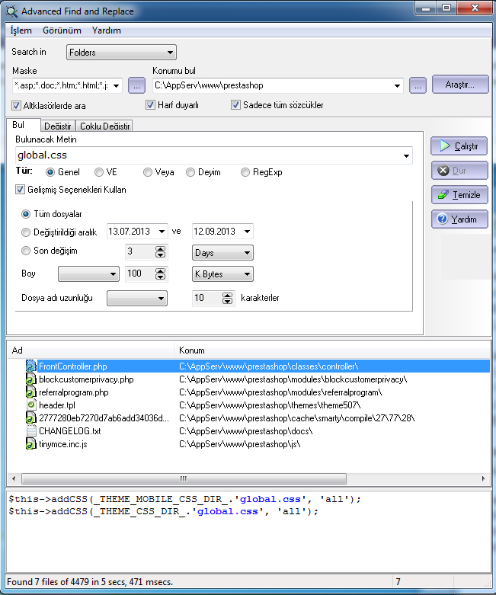Open the Yardım menu
The width and height of the screenshot is (496, 595).
(106, 30)
